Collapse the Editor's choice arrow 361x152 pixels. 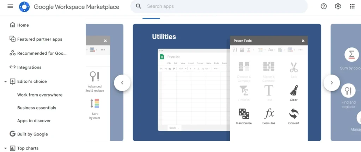[x=6, y=81]
